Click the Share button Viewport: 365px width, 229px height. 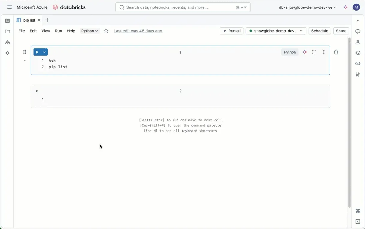click(x=341, y=31)
